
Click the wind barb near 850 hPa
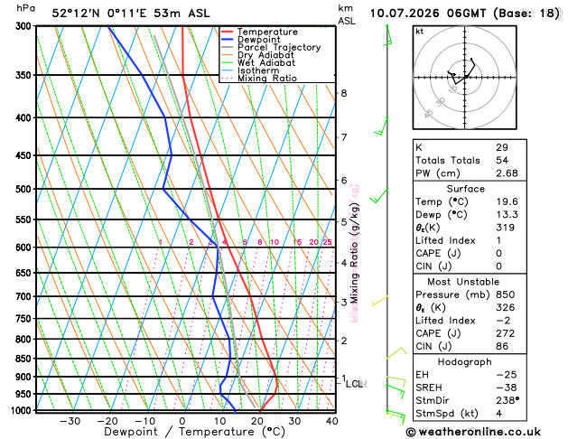(x=396, y=353)
